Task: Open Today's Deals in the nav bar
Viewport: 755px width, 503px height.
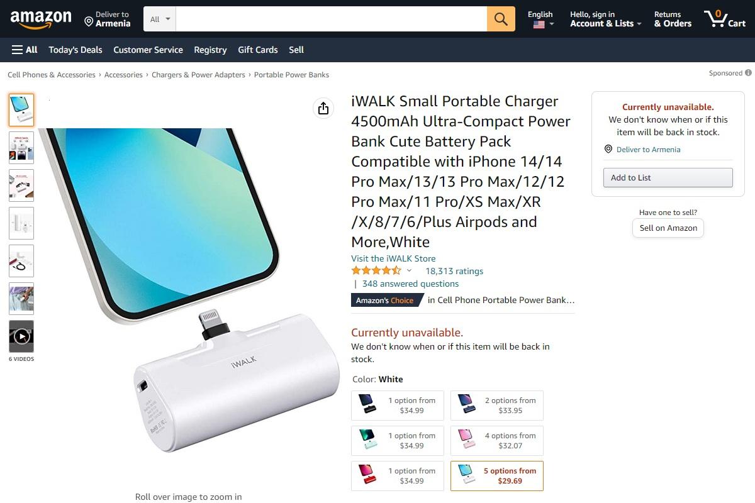Action: click(75, 50)
